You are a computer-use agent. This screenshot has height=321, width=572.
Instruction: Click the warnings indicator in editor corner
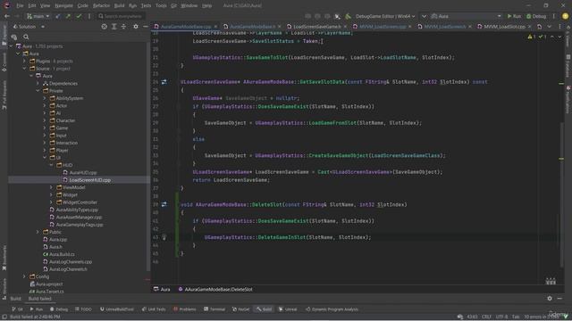pos(531,37)
